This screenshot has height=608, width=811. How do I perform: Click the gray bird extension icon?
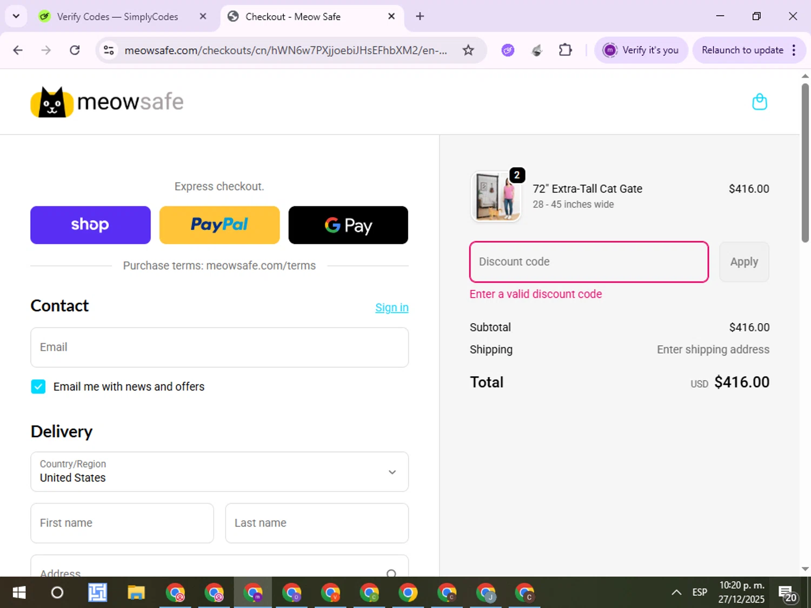[537, 50]
